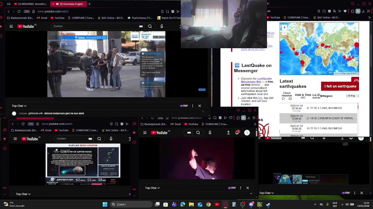The height and width of the screenshot is (209, 373).
Task: Open YouTube create upload icon
Action: [x=228, y=133]
